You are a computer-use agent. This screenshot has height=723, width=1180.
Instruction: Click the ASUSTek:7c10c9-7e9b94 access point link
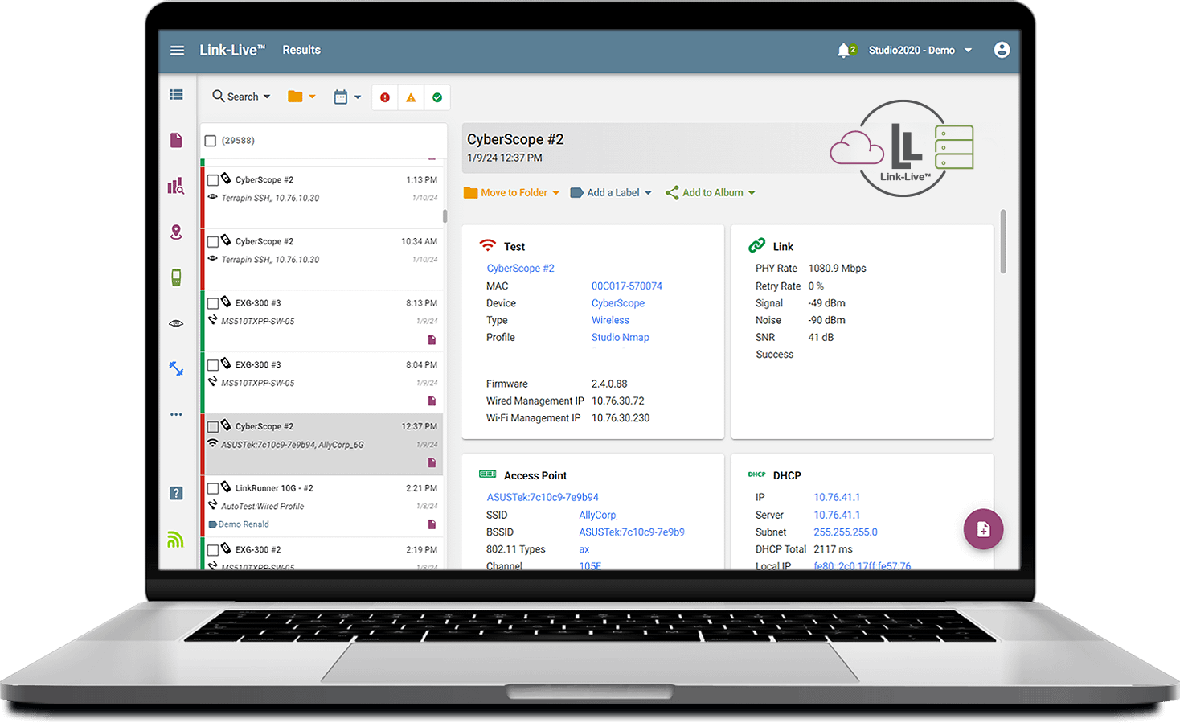[x=543, y=497]
